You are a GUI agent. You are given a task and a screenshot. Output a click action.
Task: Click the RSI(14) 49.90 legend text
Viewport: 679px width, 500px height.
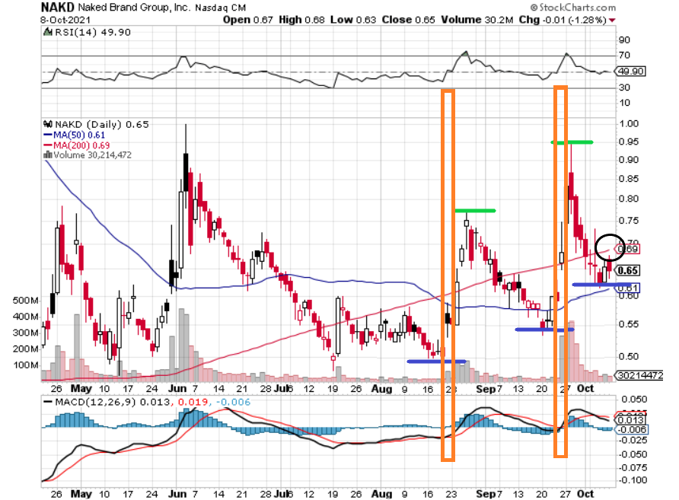pyautogui.click(x=93, y=33)
